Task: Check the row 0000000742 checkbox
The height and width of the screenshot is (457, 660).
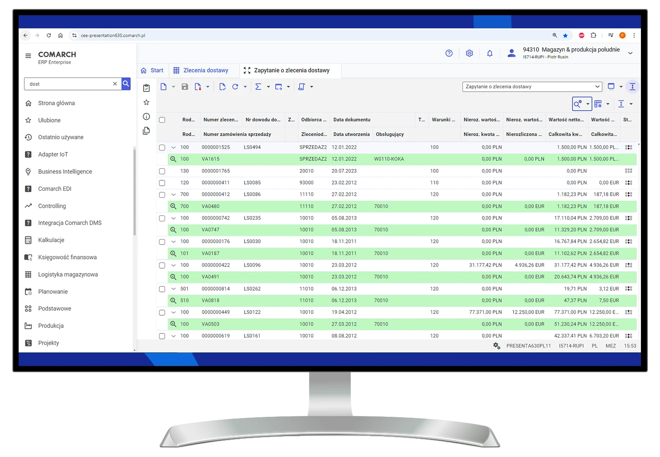Action: 162,218
